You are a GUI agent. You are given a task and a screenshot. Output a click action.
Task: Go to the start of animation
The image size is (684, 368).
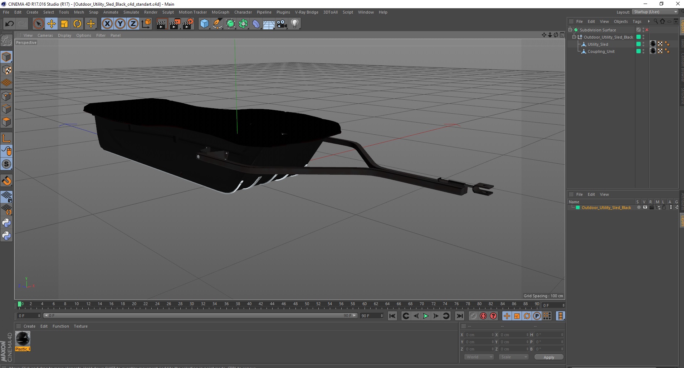[x=392, y=316]
